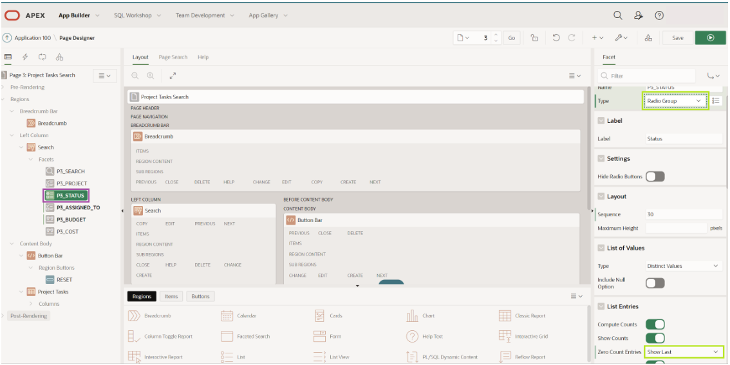Screen dimensions: 730x365
Task: Switch to the Page Search tab
Action: pos(173,57)
